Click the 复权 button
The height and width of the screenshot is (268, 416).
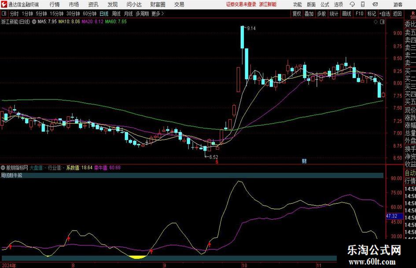pos(297,14)
